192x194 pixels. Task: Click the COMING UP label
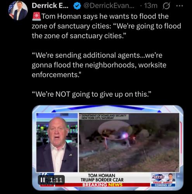163,185
